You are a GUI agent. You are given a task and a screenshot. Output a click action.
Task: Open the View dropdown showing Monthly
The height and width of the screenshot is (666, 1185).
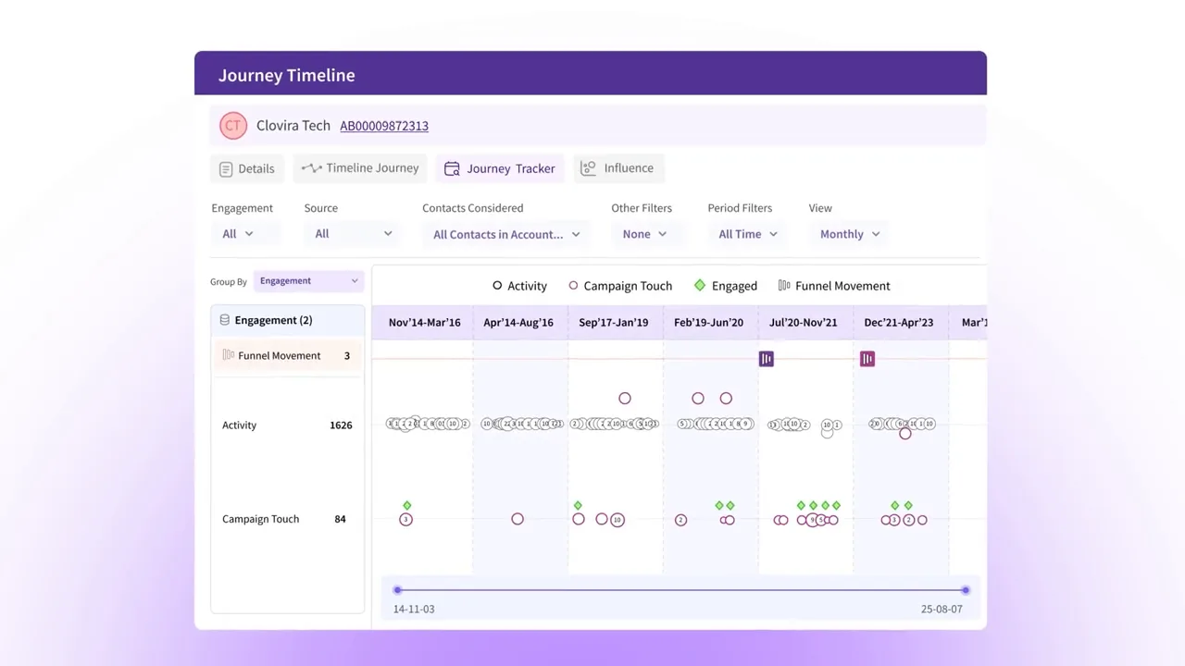coord(850,234)
